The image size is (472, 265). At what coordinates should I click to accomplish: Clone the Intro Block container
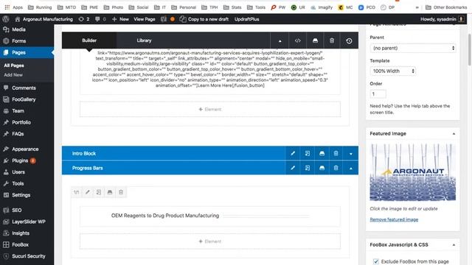[307, 154]
